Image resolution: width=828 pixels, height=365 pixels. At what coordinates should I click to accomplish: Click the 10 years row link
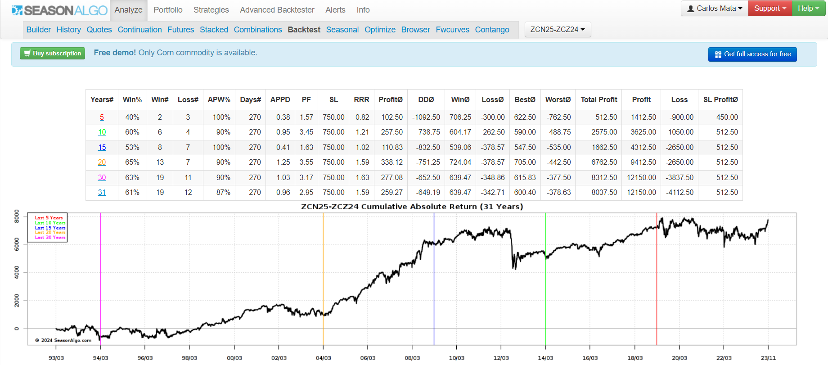(102, 132)
